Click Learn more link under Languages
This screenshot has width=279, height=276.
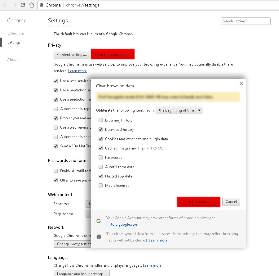pos(152,265)
